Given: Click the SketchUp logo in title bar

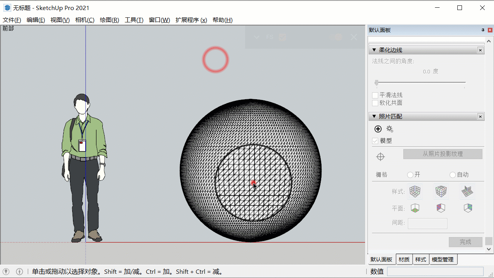Looking at the screenshot, I should pyautogui.click(x=7, y=8).
